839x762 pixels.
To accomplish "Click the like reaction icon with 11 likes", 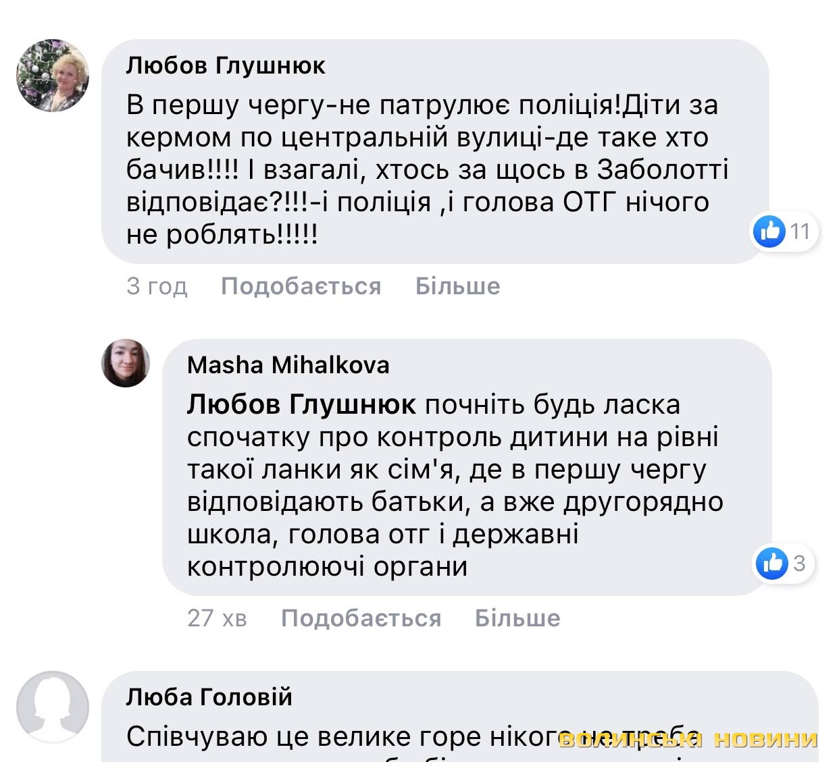I will pos(769,232).
